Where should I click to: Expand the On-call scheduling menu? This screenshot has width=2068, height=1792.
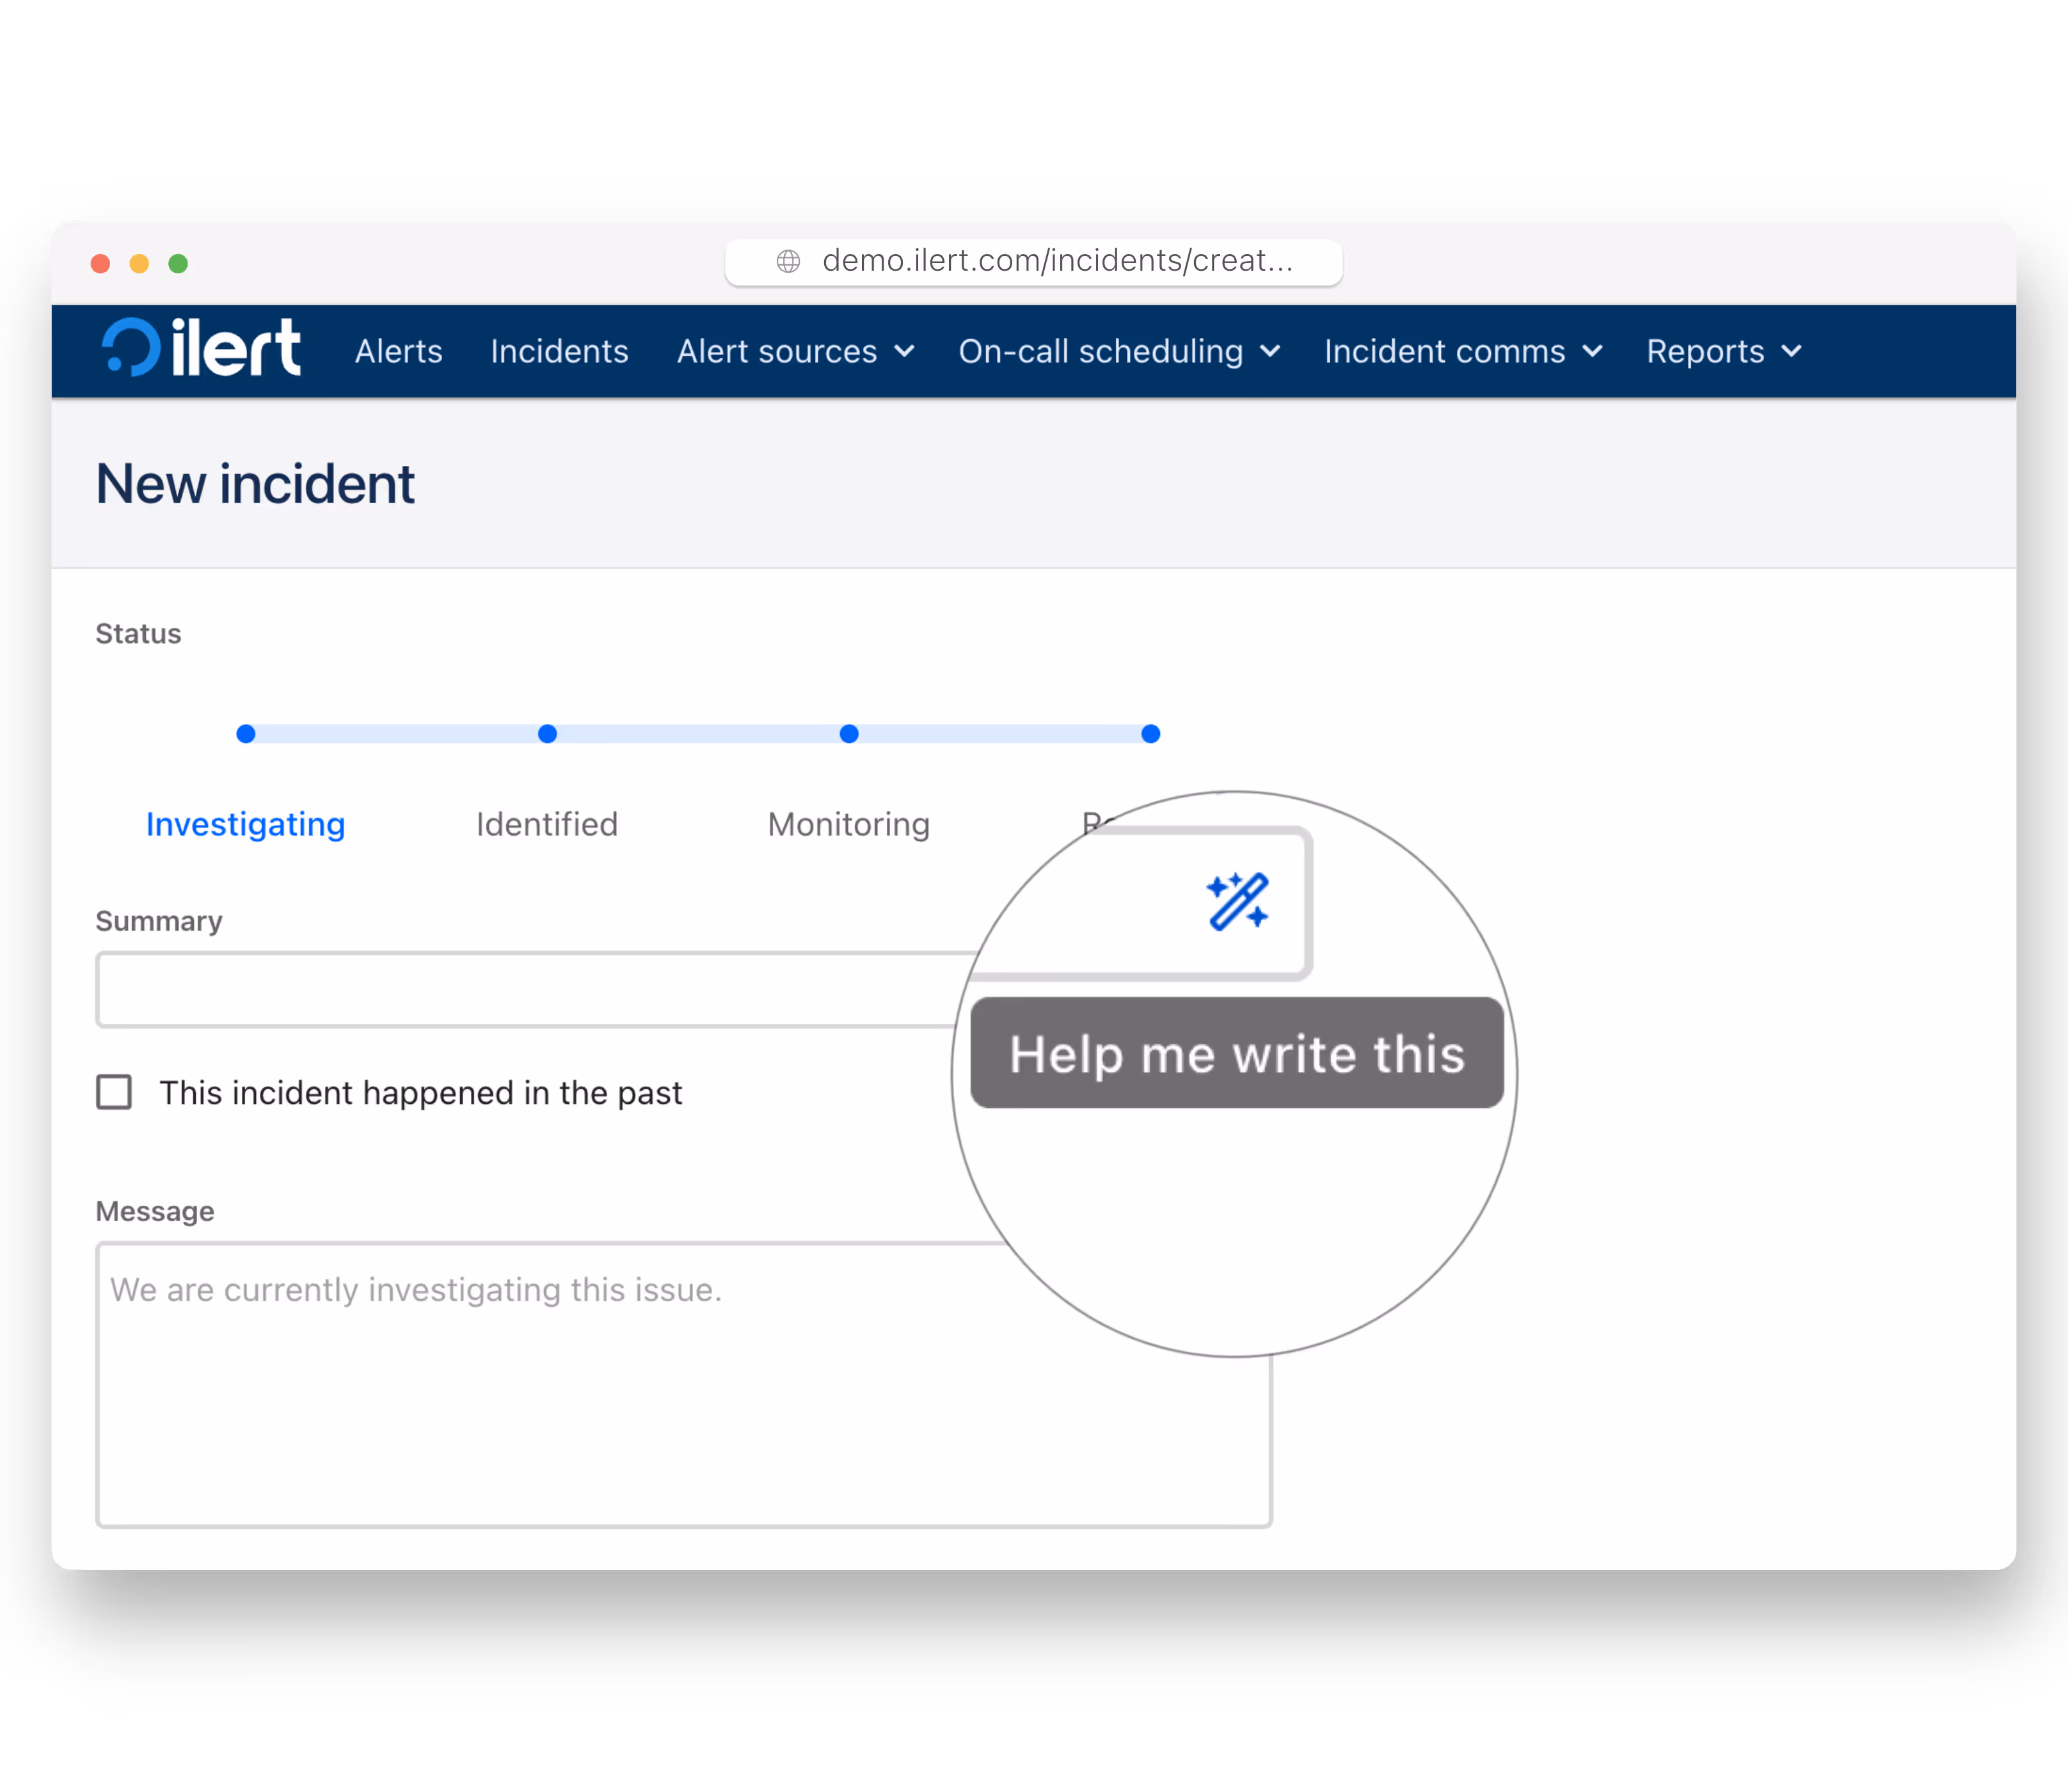pyautogui.click(x=1118, y=351)
